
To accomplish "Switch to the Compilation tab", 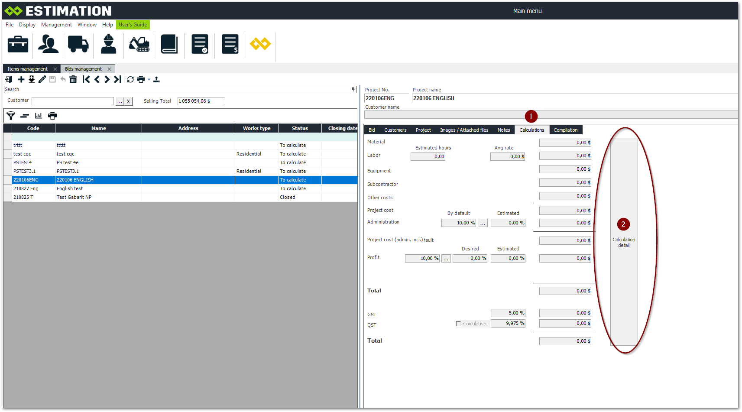I will pyautogui.click(x=565, y=130).
